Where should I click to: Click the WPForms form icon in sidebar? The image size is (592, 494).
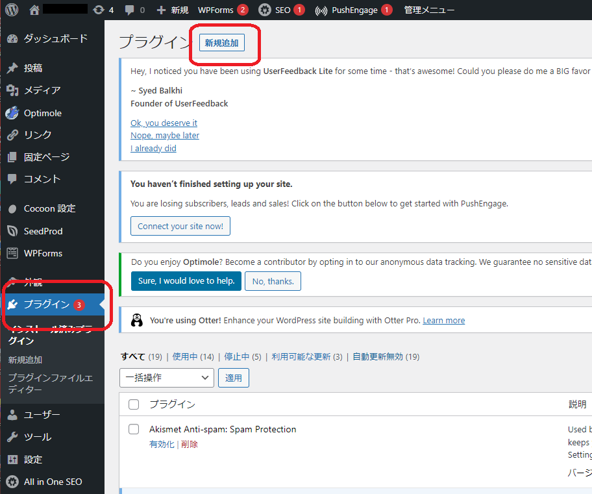point(12,253)
